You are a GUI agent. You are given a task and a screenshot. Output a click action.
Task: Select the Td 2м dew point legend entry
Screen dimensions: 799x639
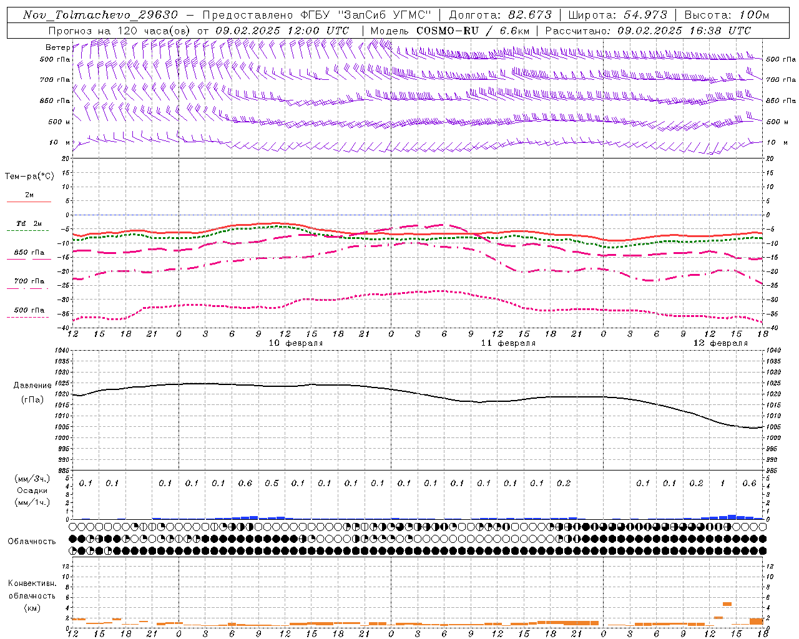pos(29,223)
